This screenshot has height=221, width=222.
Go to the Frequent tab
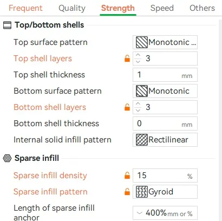coord(25,8)
